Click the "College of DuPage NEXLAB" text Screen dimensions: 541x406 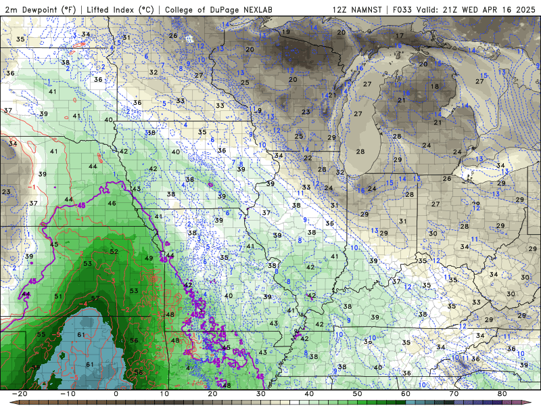tap(218, 9)
